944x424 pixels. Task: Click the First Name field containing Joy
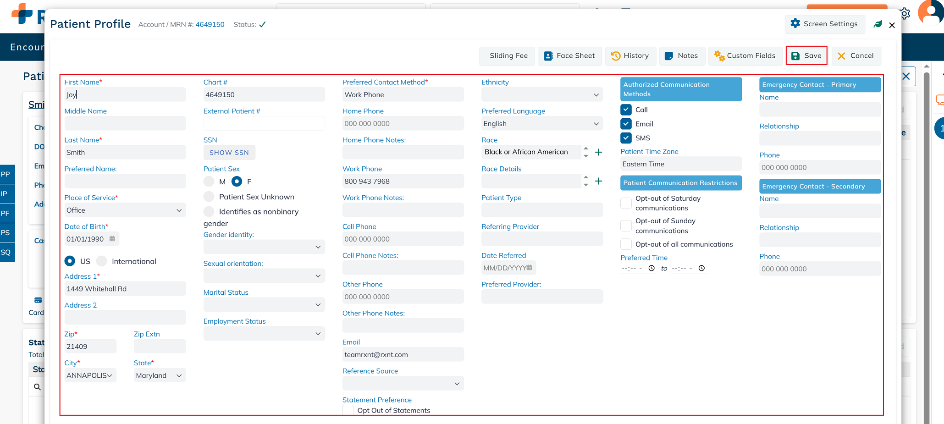tap(125, 94)
